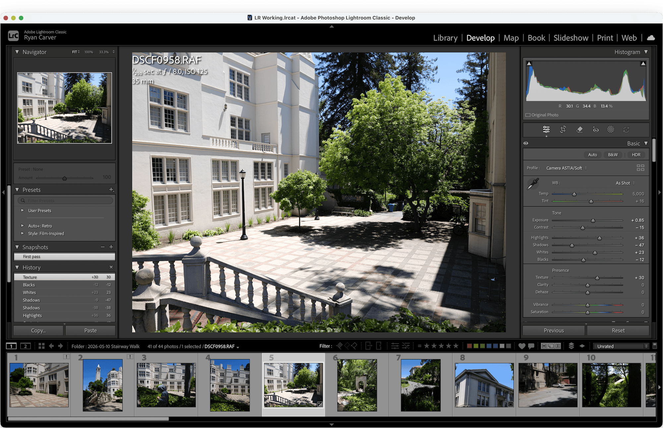
Task: Open the Camera ASTIA/Soft profile dropdown
Action: (567, 168)
